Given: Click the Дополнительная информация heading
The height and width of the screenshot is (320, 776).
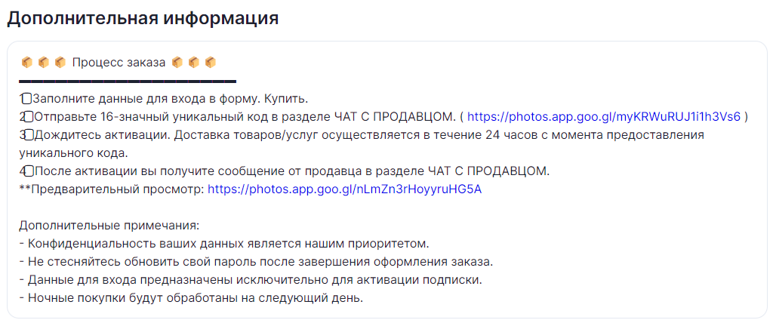Looking at the screenshot, I should click(x=143, y=18).
